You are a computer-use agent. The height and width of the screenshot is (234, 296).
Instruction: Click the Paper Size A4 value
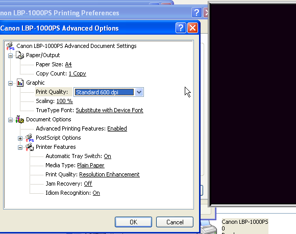tap(68, 64)
